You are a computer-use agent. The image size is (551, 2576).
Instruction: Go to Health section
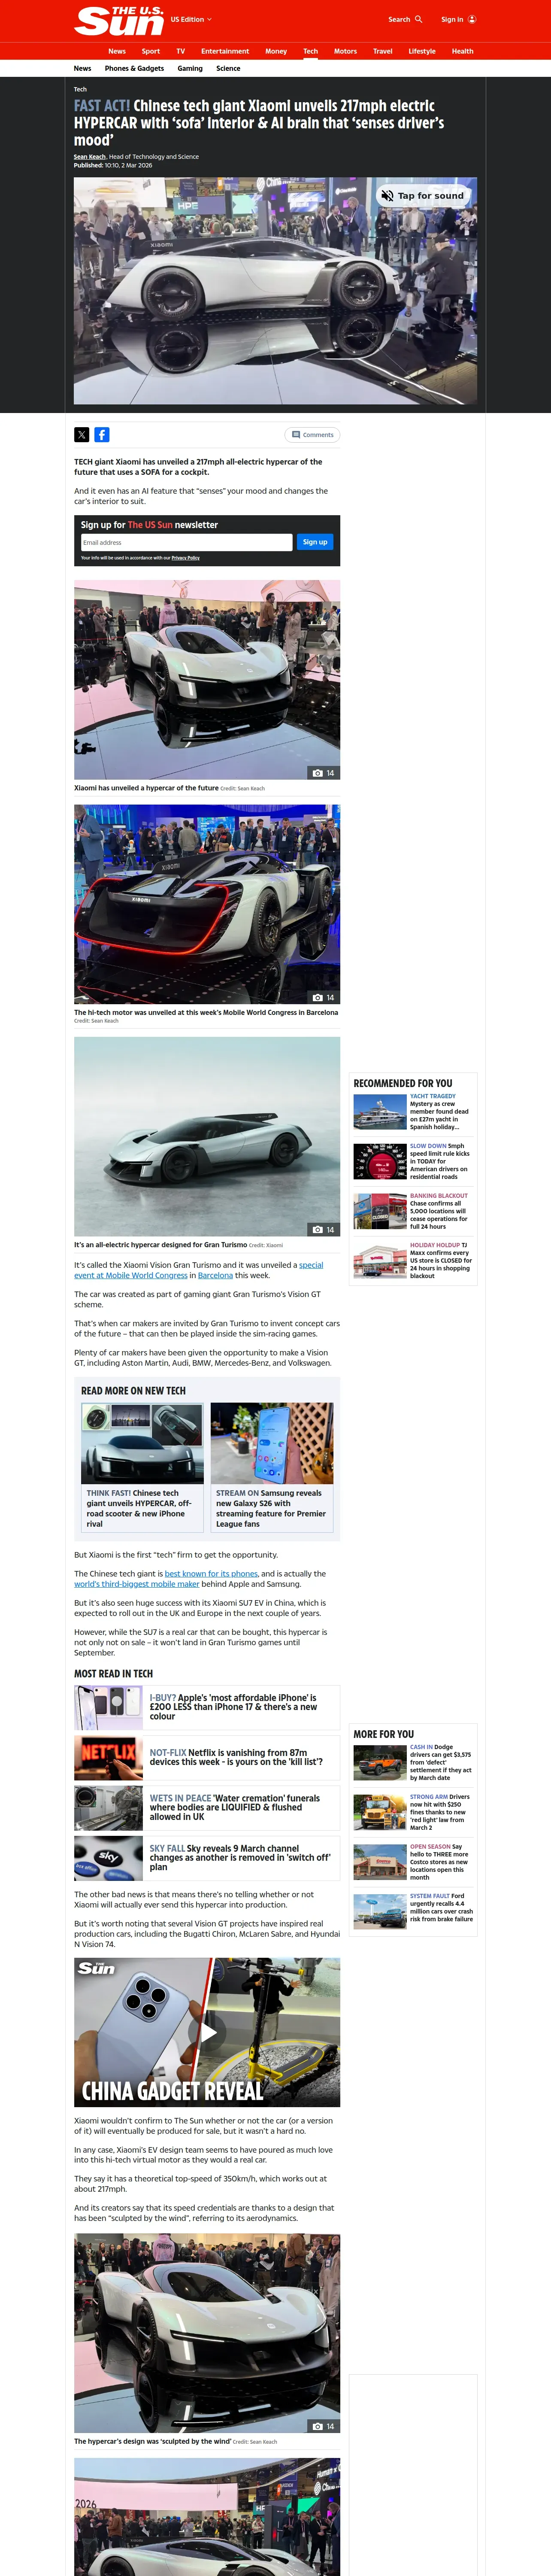pos(462,51)
